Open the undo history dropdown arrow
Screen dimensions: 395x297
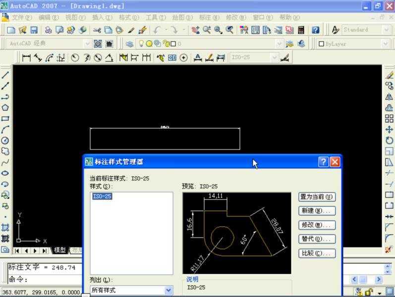coord(166,30)
